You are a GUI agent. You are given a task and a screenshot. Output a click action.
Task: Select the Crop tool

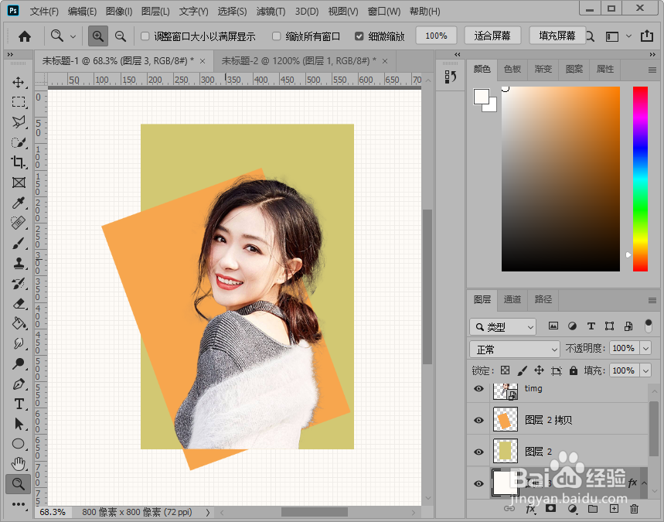click(x=19, y=162)
